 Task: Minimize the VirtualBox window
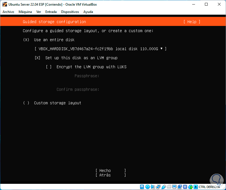194,4
